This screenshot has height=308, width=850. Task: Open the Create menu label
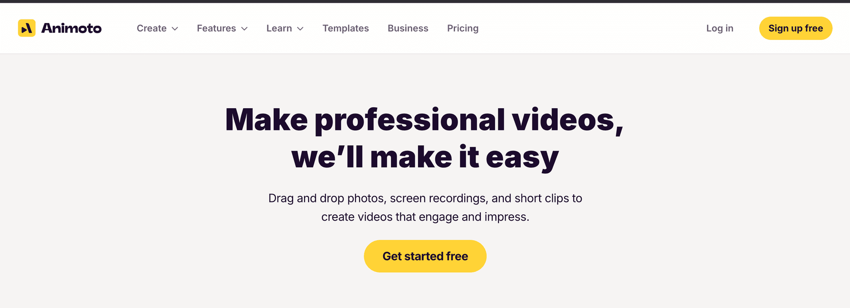(x=151, y=28)
